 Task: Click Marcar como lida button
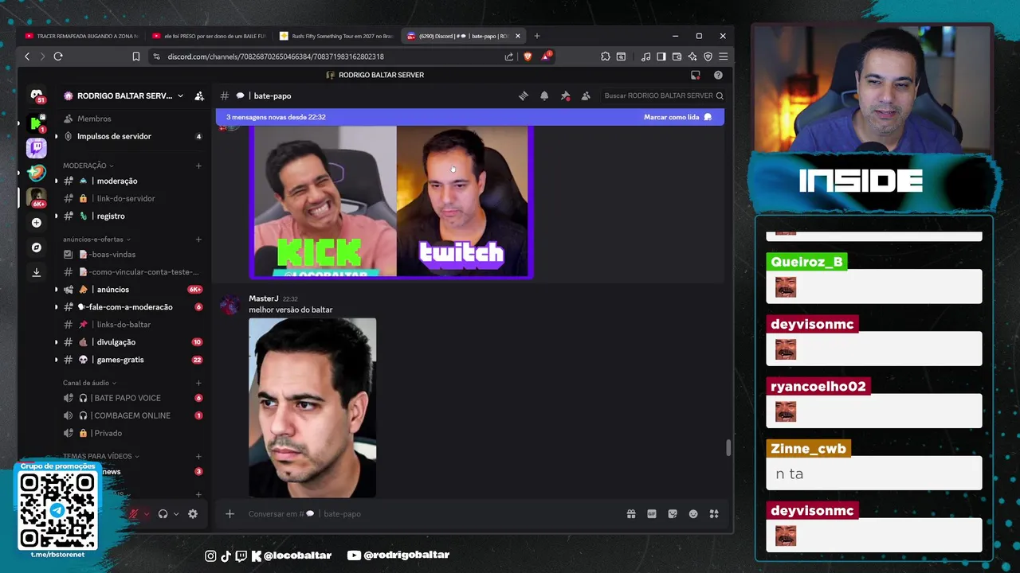[x=677, y=117]
